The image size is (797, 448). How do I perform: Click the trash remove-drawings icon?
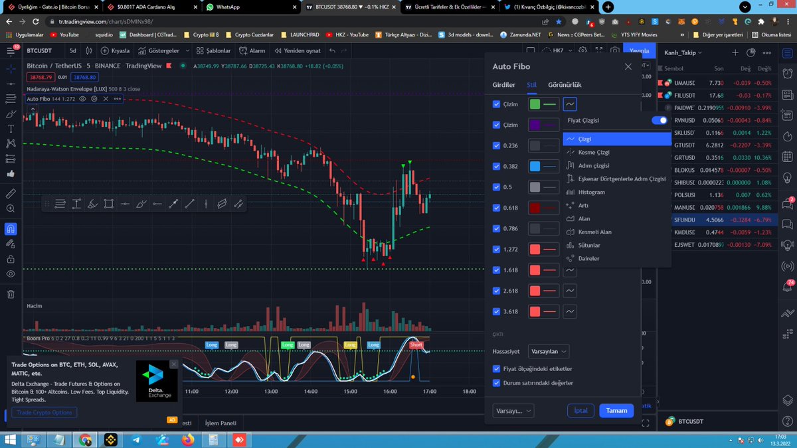point(11,295)
